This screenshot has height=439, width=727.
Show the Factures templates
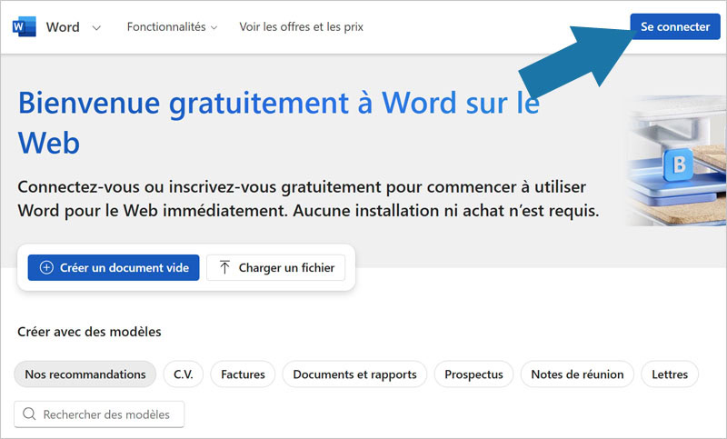(x=243, y=374)
